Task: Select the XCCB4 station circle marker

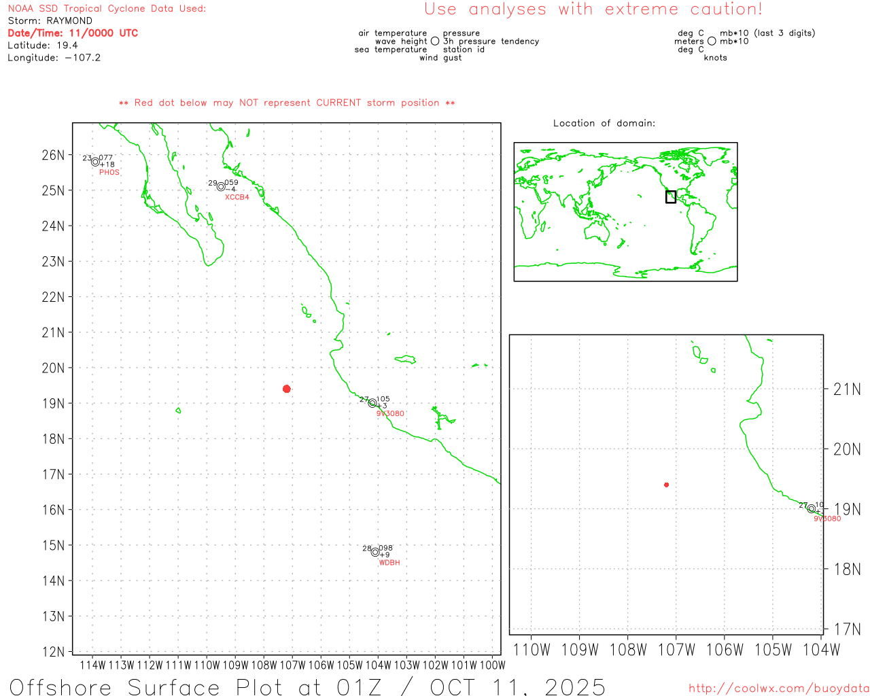Action: coord(221,186)
